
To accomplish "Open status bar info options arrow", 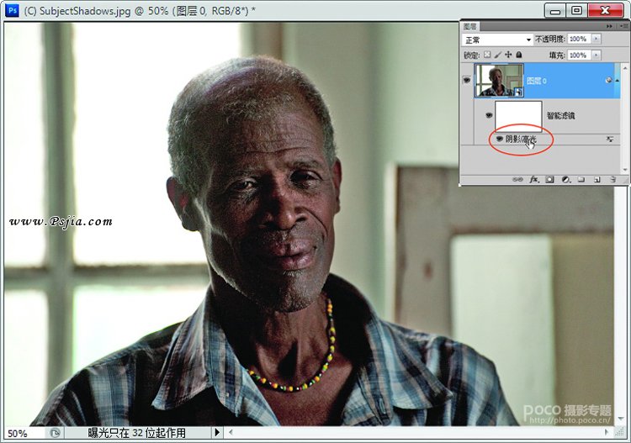I will [x=217, y=433].
